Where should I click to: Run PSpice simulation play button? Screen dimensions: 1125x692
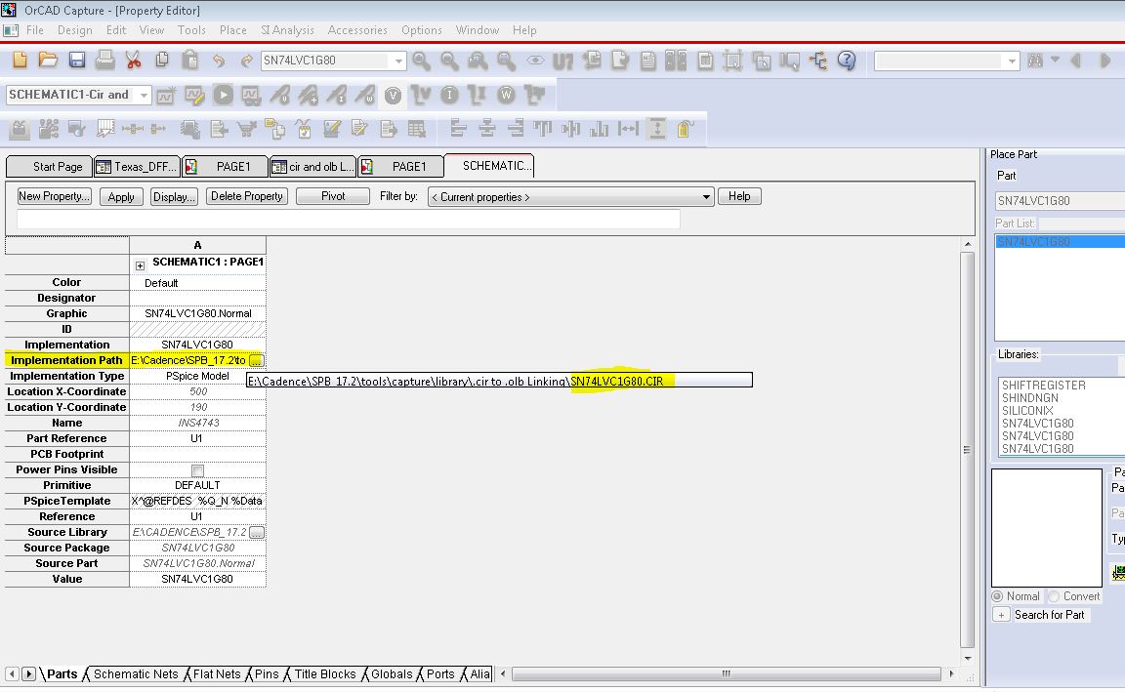[223, 95]
